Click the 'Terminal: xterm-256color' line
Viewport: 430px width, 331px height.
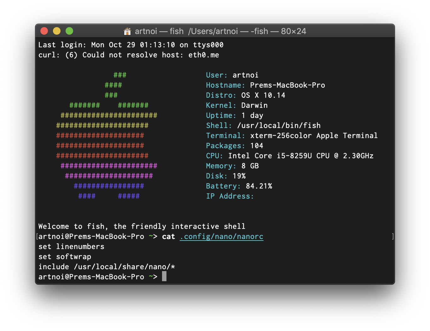point(292,136)
